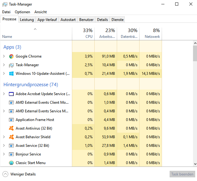Select the Hintergrundprozesse (74) heading
This screenshot has height=181, width=197.
pyautogui.click(x=31, y=85)
